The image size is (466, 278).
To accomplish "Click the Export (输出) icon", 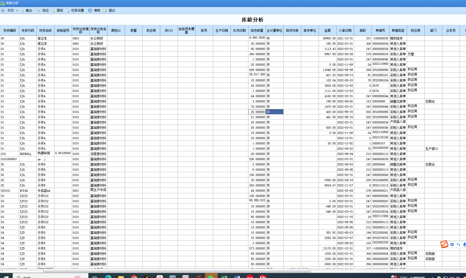I will click(x=22, y=11).
